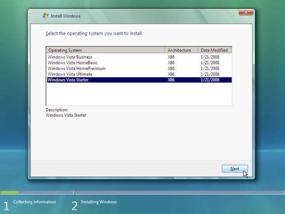Click 1/21/2008 date in the Ultimate row

pyautogui.click(x=210, y=74)
